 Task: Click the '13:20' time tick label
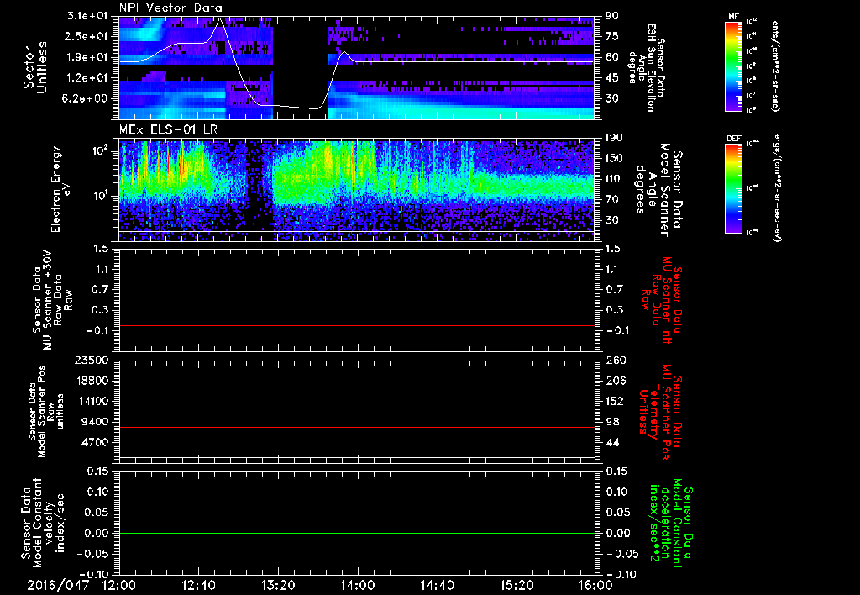[x=278, y=585]
